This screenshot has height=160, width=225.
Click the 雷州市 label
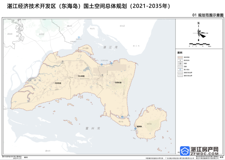point(48,151)
